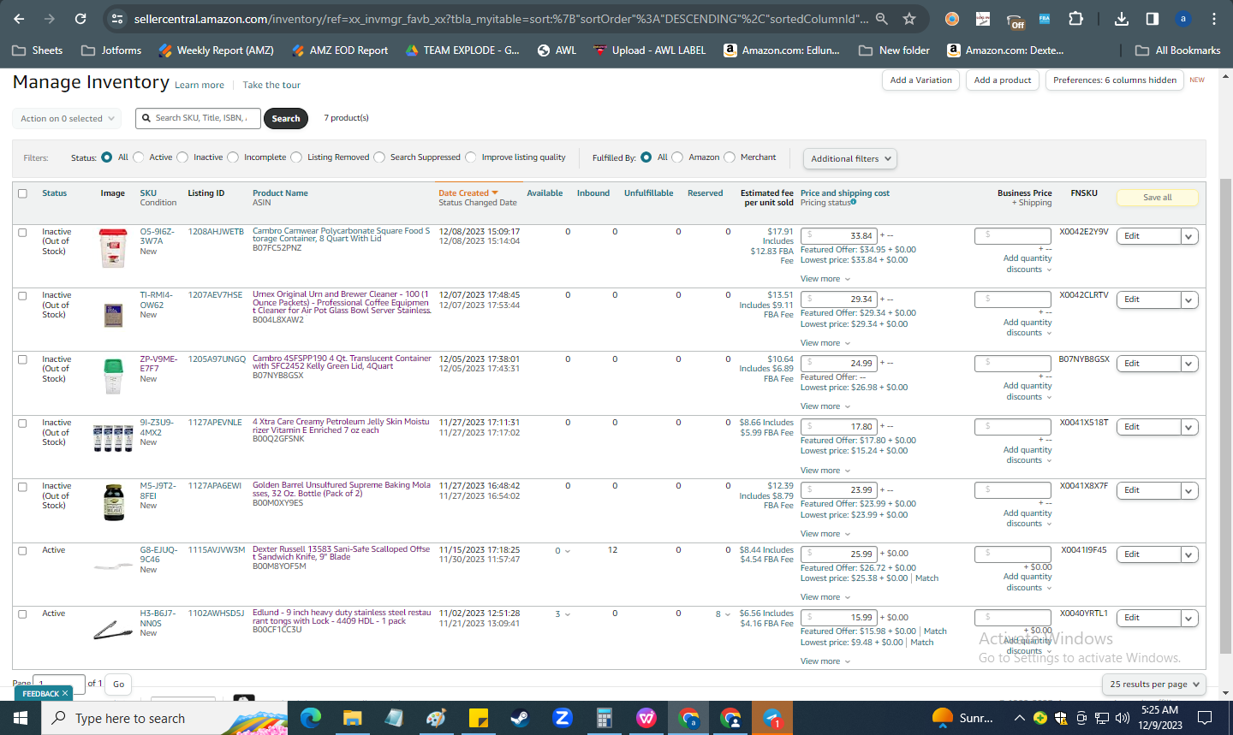Go back with the browser back arrow

click(19, 18)
